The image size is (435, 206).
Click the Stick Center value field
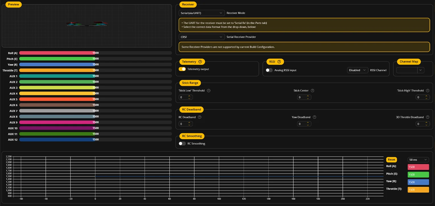click(x=304, y=97)
